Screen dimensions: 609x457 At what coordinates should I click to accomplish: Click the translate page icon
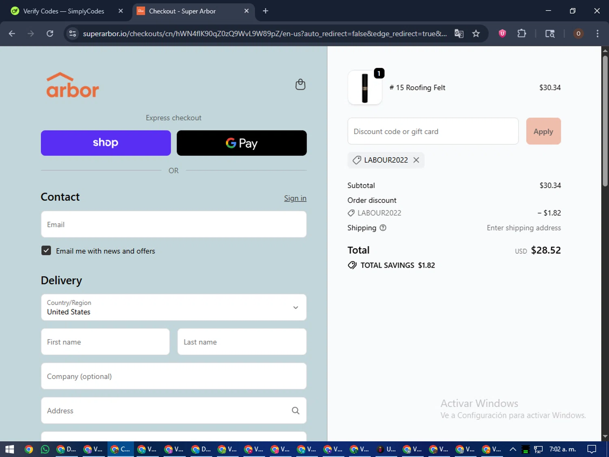459,34
